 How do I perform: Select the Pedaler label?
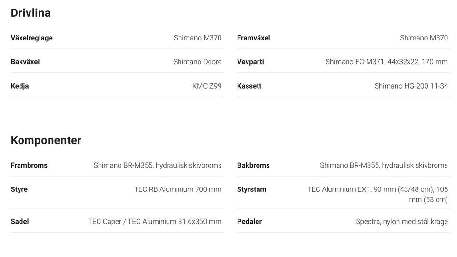click(249, 221)
